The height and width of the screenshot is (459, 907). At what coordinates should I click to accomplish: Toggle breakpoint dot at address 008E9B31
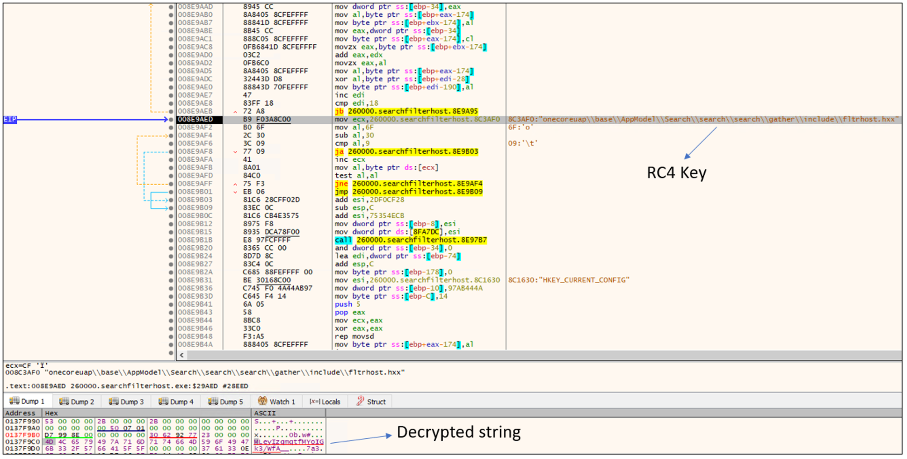tap(171, 281)
